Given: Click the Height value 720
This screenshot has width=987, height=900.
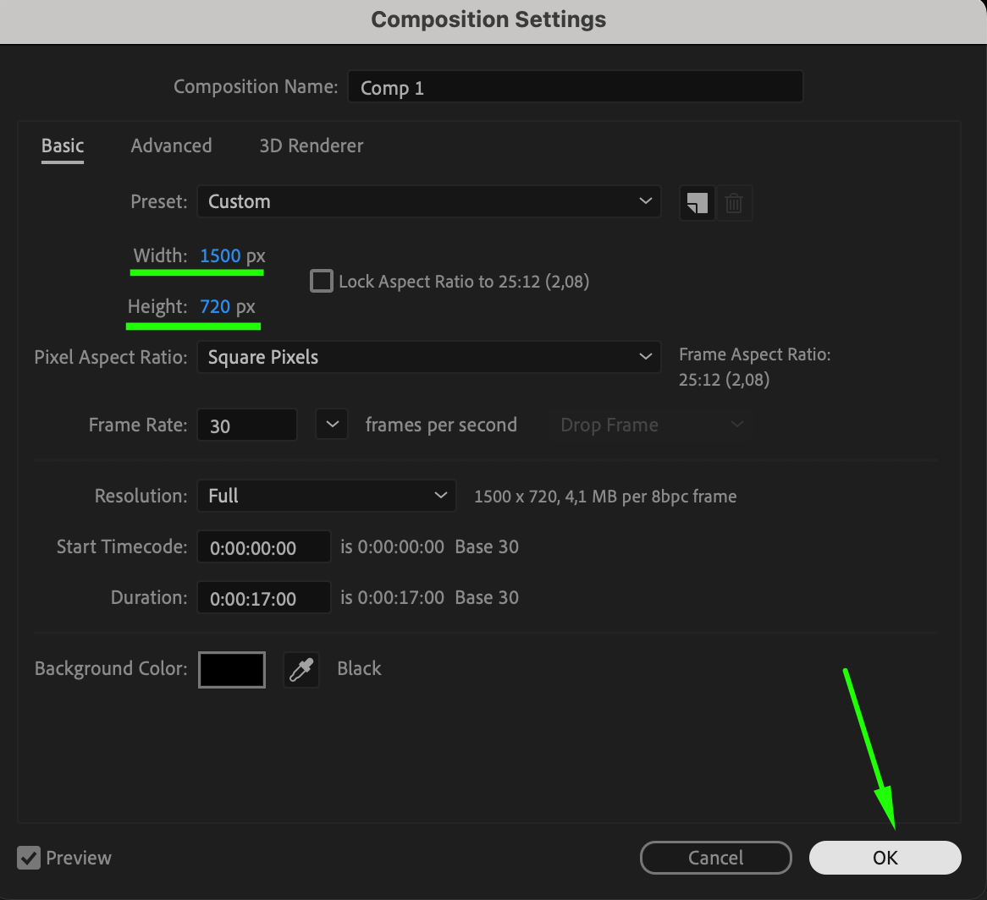Looking at the screenshot, I should 215,306.
